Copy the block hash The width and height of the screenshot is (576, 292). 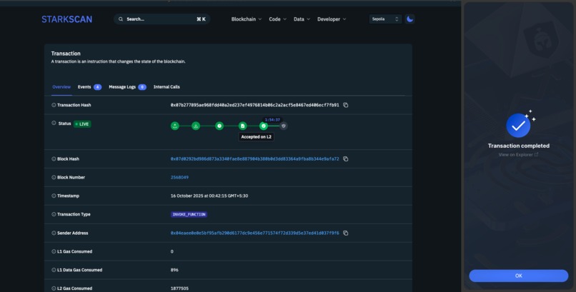coord(345,158)
